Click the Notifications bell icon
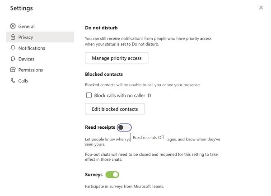 point(13,48)
